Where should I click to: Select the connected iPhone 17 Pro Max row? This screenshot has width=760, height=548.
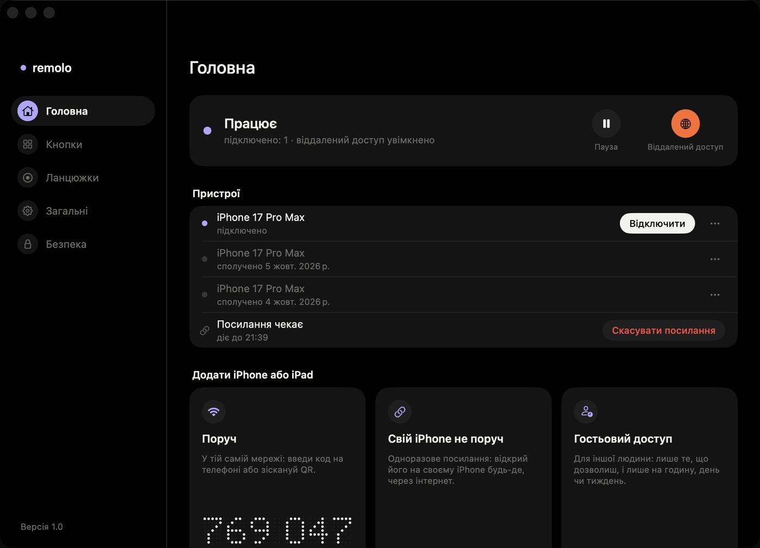[464, 223]
